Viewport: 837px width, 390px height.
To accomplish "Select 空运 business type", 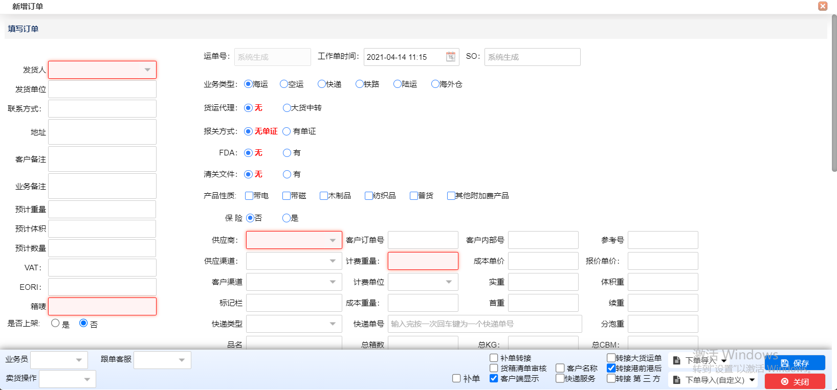I will click(x=284, y=84).
